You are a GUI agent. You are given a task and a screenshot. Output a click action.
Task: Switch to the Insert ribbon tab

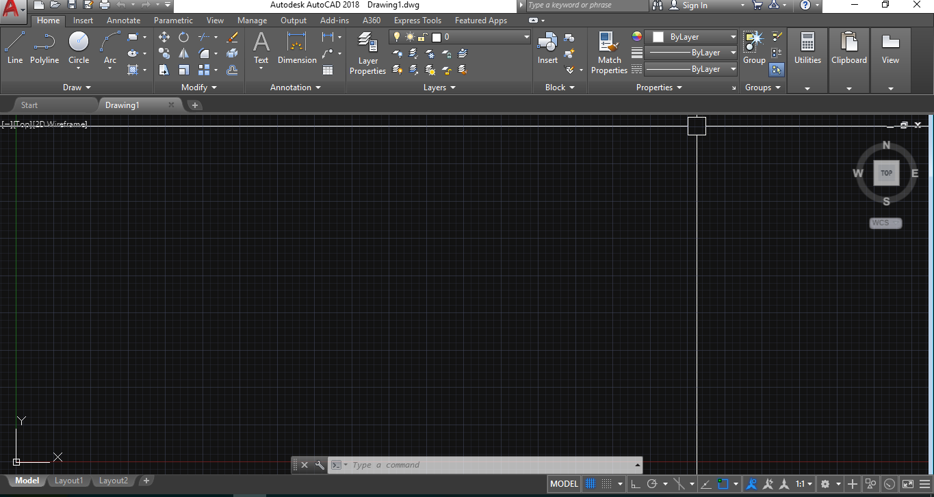83,21
